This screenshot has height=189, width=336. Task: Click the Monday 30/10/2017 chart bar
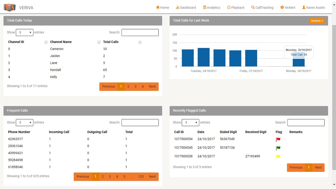(298, 62)
